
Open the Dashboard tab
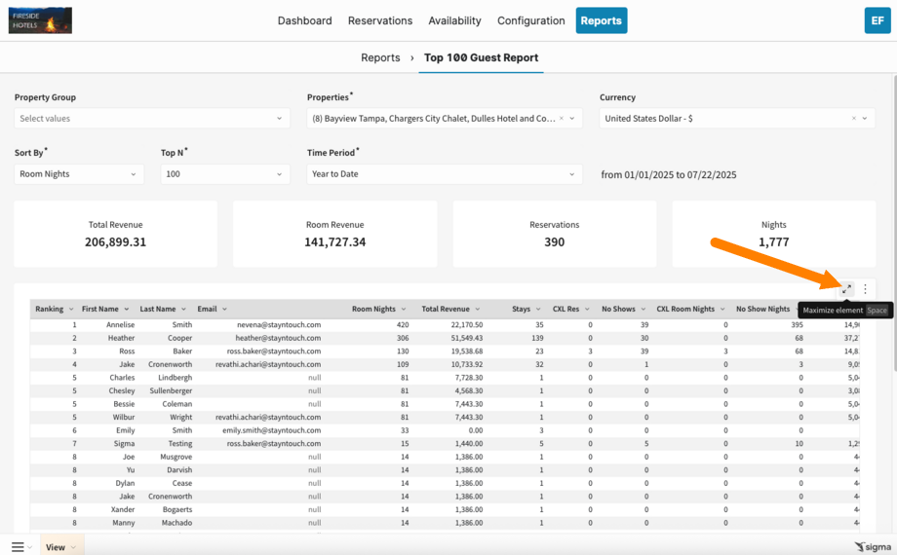[x=304, y=20]
